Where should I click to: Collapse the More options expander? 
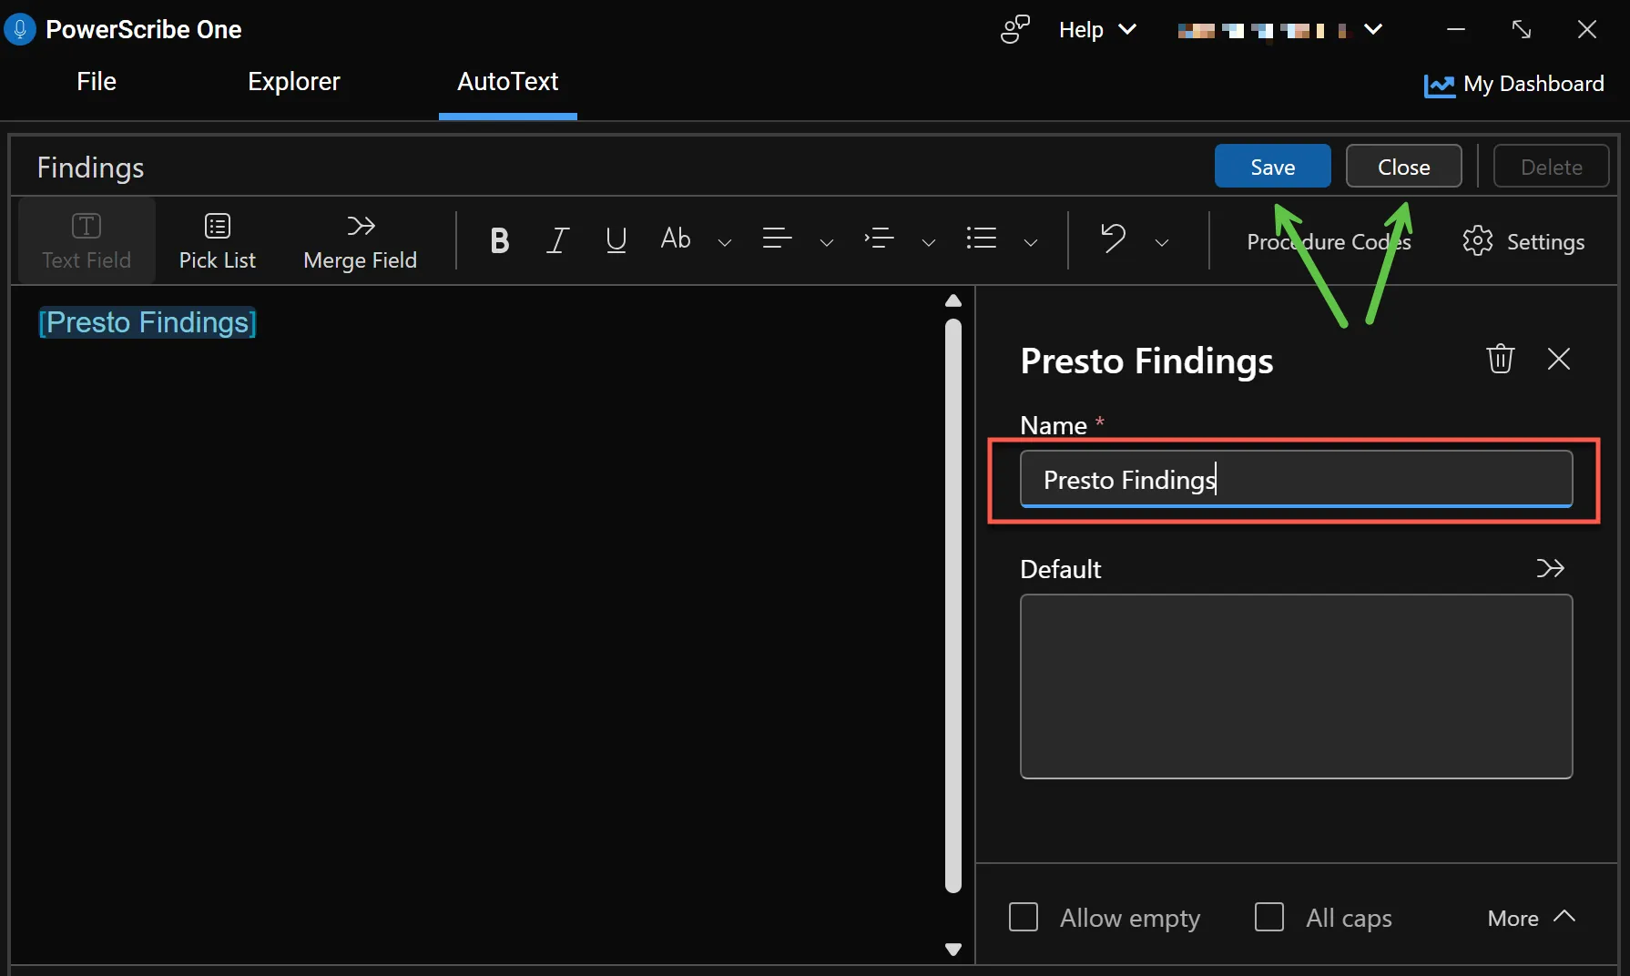(1532, 918)
